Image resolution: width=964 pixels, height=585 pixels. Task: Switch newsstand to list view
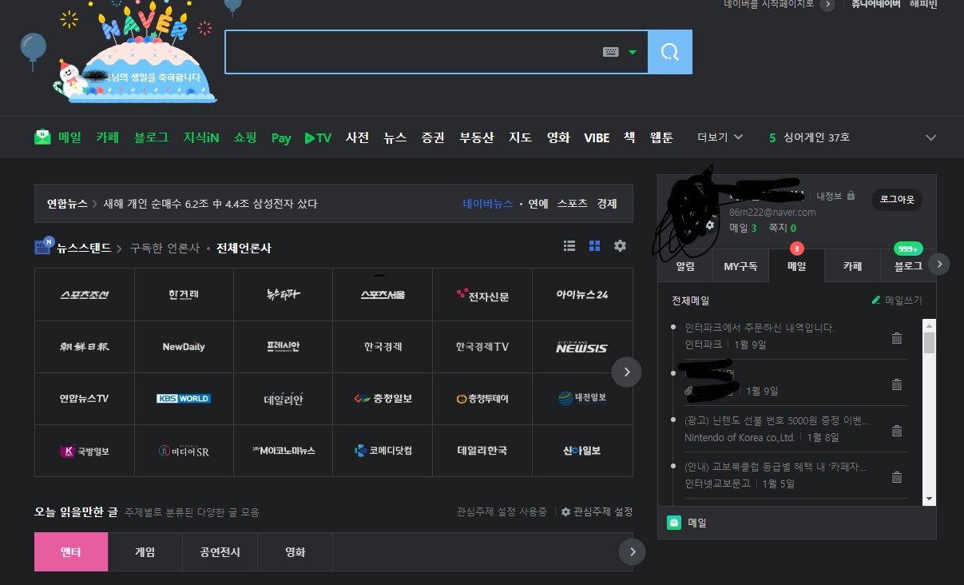pyautogui.click(x=569, y=246)
